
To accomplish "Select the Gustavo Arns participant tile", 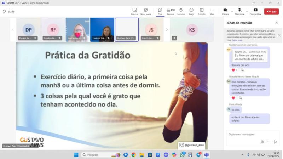I will pos(127,30).
